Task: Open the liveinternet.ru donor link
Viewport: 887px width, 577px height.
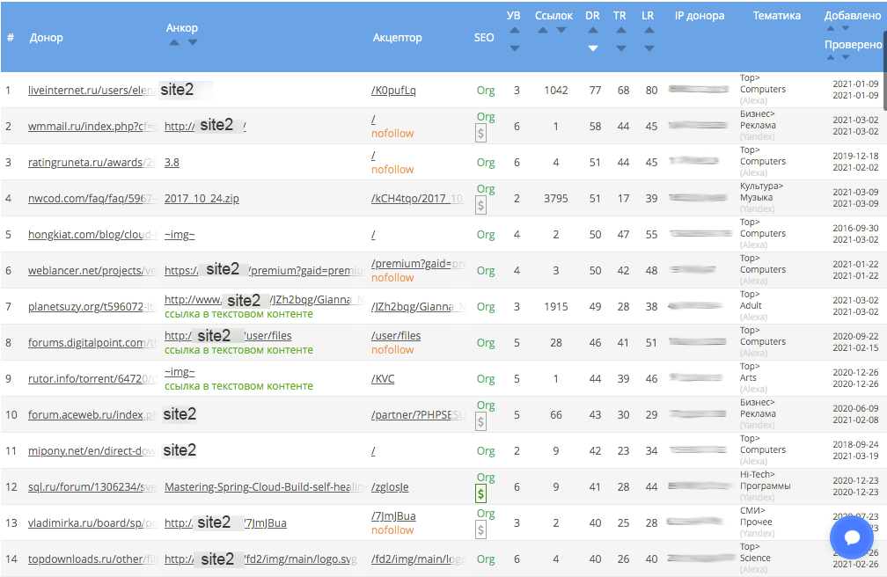Action: pos(92,91)
